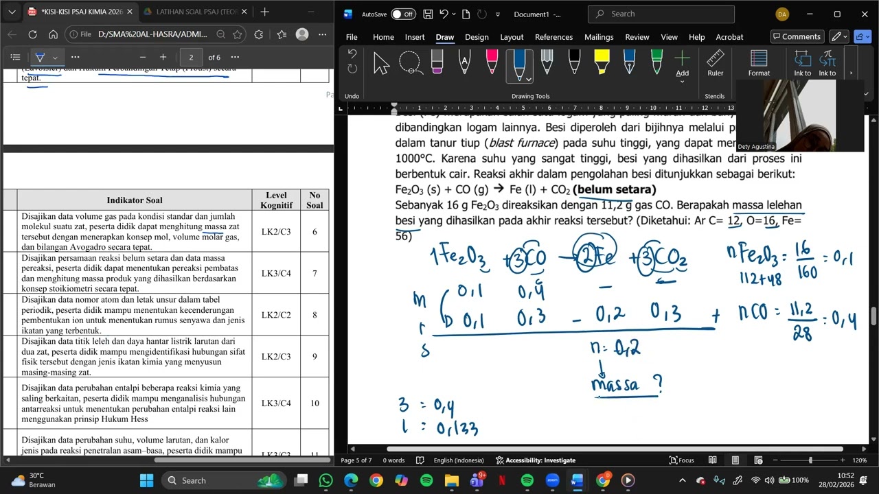This screenshot has height=494, width=879.
Task: Open undo history dropdown in title bar
Action: (455, 14)
